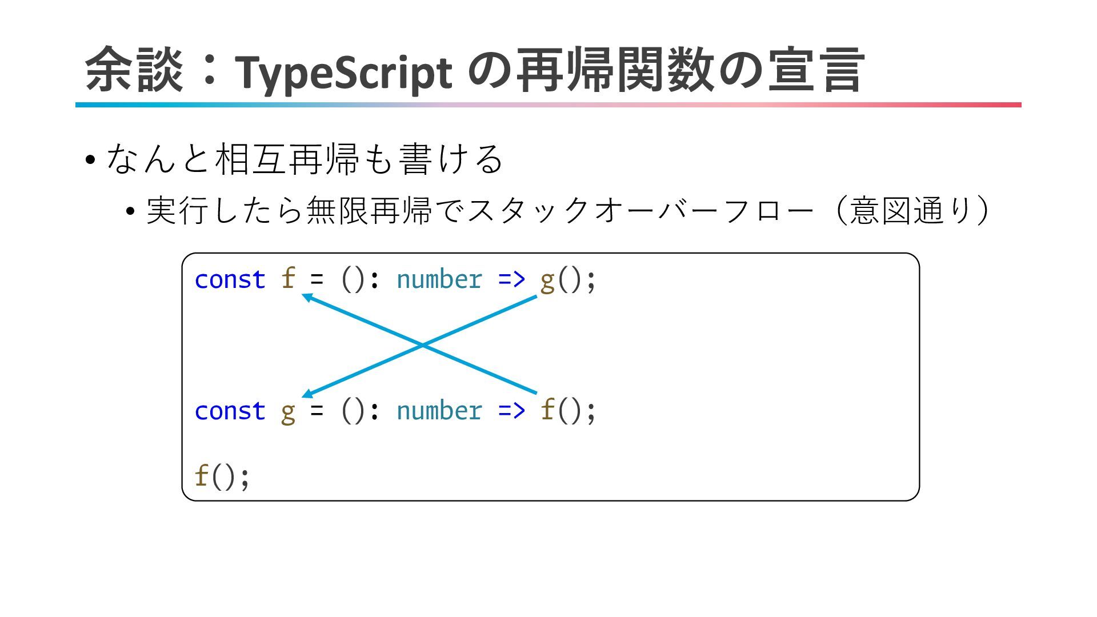Click the arrow operator => in the g declaration
Screen dimensions: 1097x617
[x=511, y=411]
